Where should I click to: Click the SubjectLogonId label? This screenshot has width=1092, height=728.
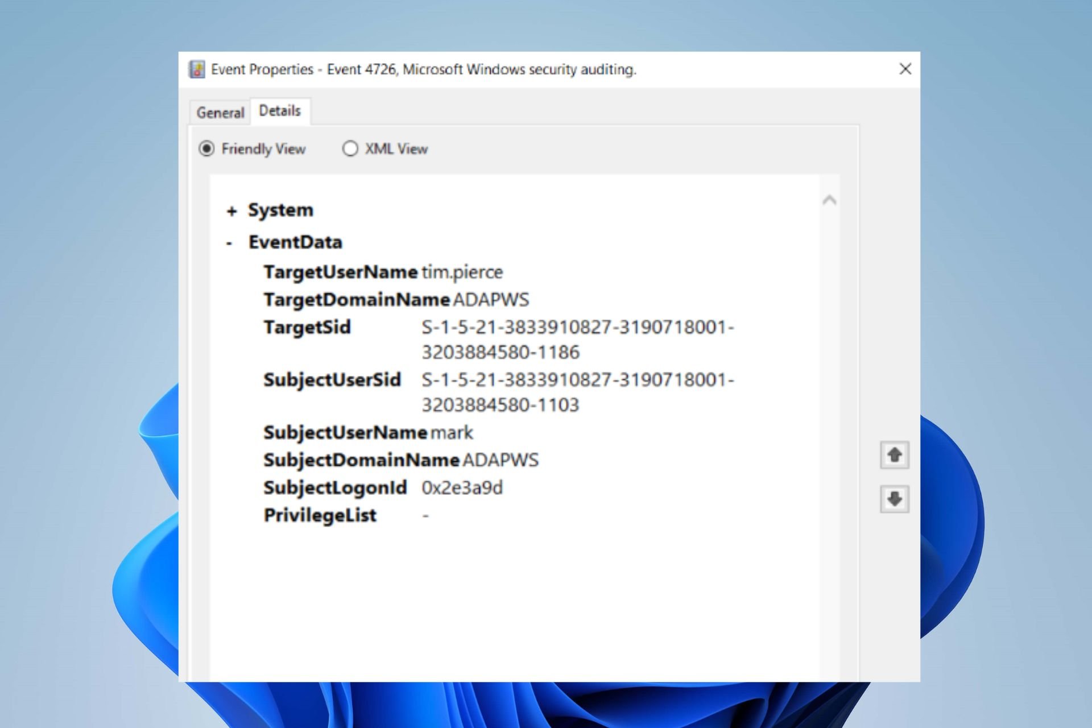335,488
